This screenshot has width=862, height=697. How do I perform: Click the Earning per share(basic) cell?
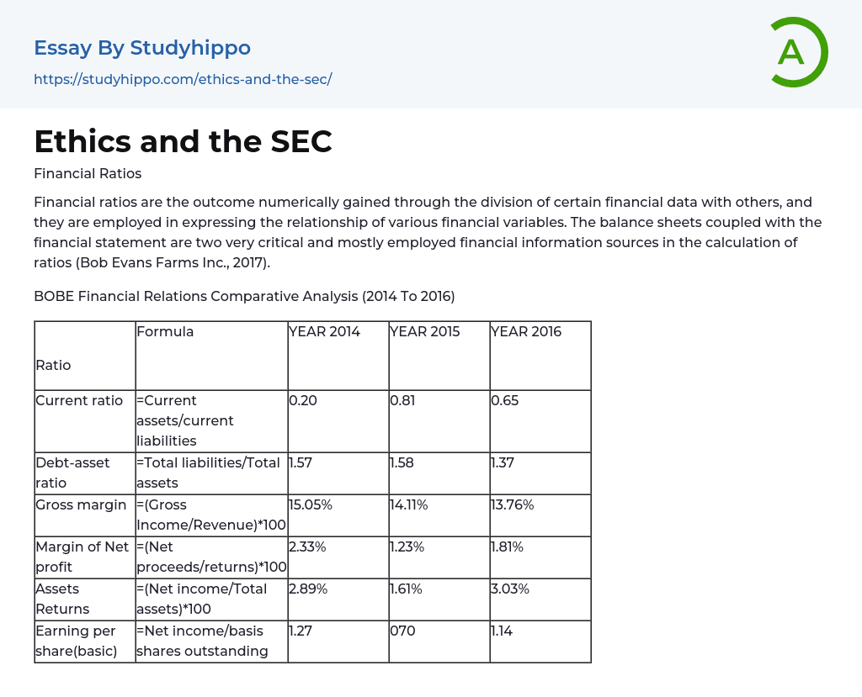(76, 641)
